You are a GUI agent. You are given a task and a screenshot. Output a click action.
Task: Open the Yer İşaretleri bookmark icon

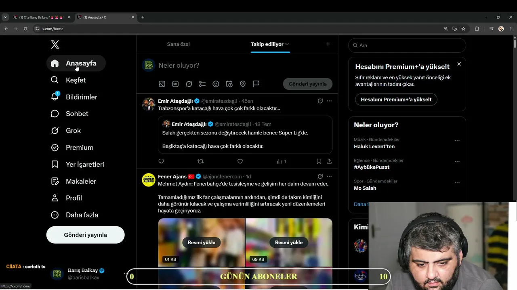click(55, 164)
